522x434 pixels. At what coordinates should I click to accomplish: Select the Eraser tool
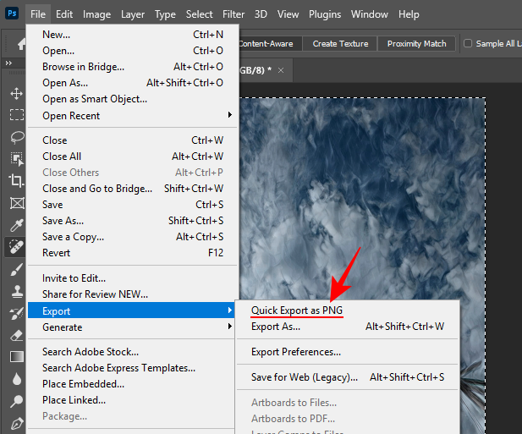(17, 335)
